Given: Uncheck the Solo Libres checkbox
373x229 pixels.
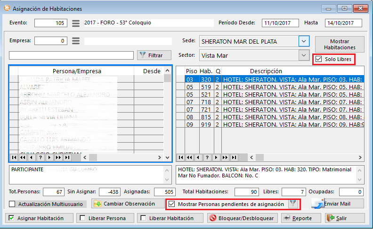Looking at the screenshot, I should [x=319, y=59].
